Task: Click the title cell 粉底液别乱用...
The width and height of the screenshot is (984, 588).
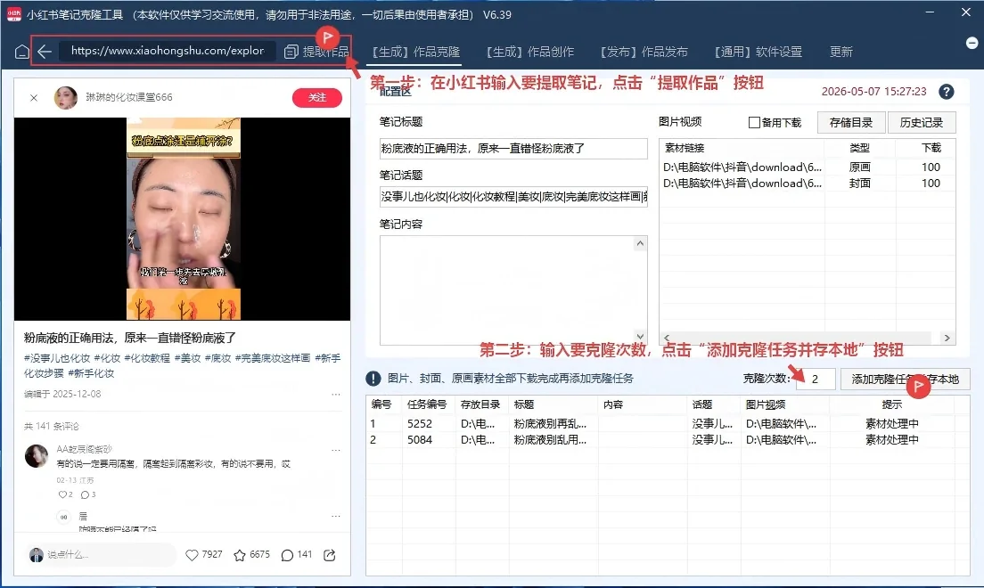Action: (x=550, y=440)
